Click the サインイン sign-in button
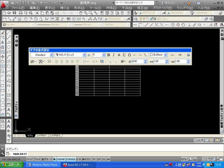 pos(168,3)
